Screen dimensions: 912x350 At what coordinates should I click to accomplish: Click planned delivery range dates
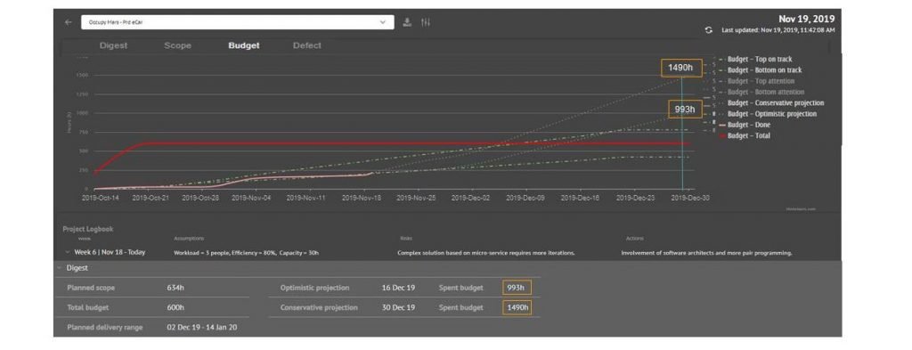click(x=202, y=328)
